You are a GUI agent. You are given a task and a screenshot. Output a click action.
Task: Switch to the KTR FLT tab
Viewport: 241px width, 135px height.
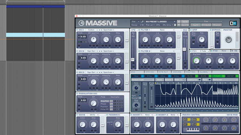coord(165,72)
